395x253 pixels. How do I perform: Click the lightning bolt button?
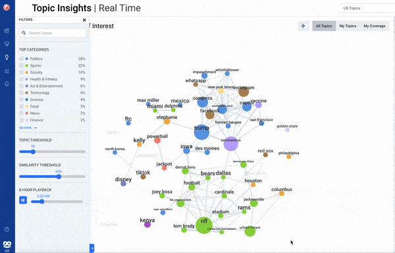pos(303,26)
